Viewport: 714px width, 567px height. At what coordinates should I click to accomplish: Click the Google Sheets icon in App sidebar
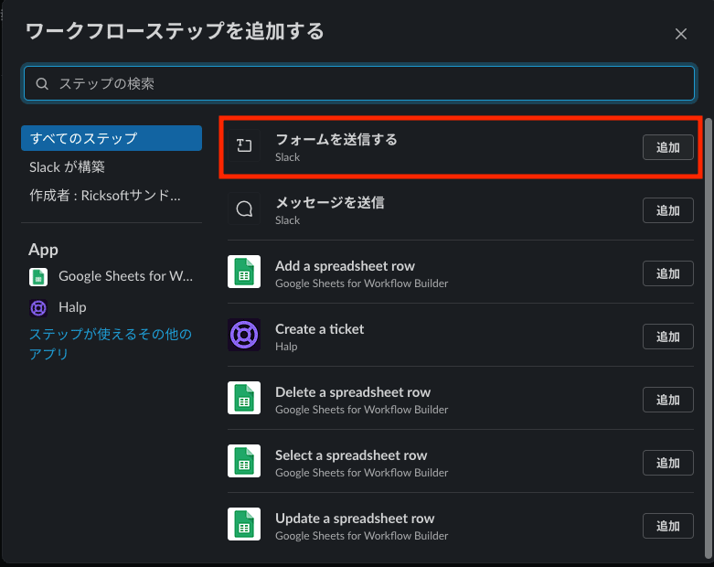click(38, 277)
